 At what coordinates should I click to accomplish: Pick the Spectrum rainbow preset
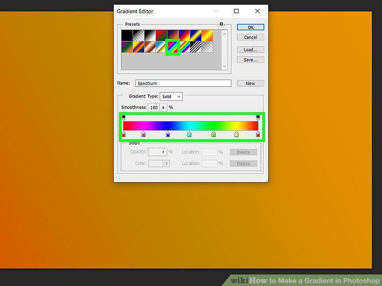(173, 47)
